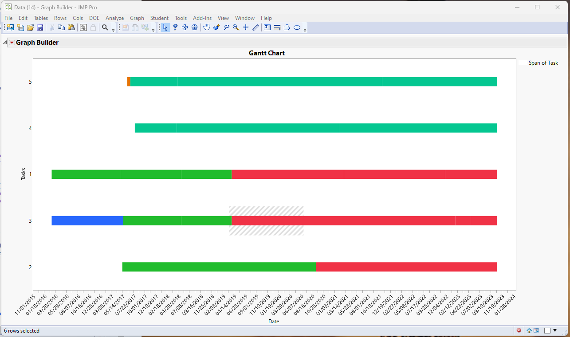Viewport: 570px width, 337px height.
Task: Open the Add-Ins menu
Action: pyautogui.click(x=202, y=18)
